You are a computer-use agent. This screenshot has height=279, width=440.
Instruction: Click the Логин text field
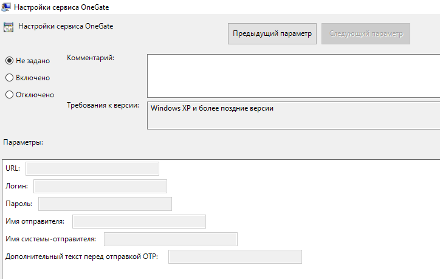[x=100, y=186]
